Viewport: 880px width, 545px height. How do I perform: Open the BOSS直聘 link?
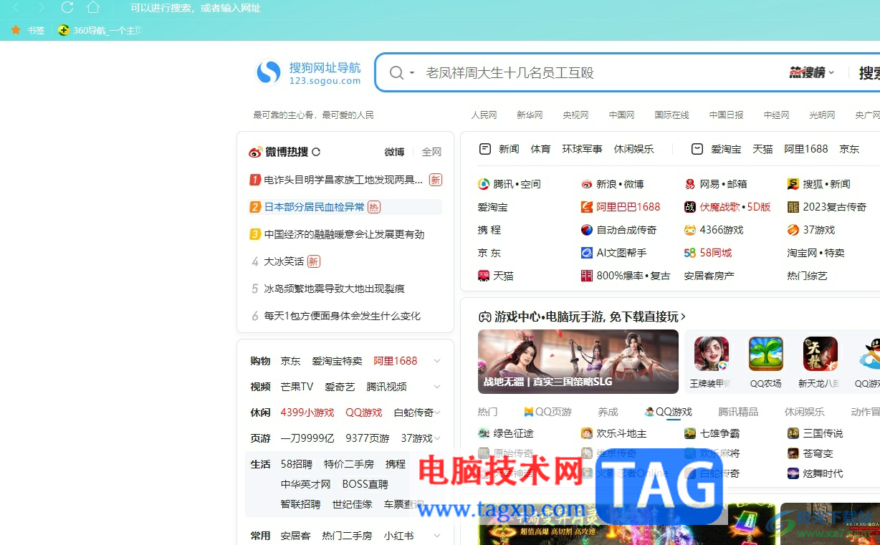[365, 484]
